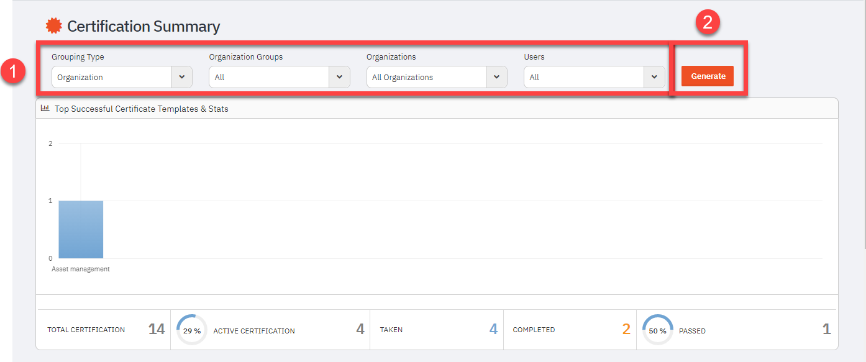The width and height of the screenshot is (866, 362).
Task: Click the Taken stat value 4
Action: [493, 329]
